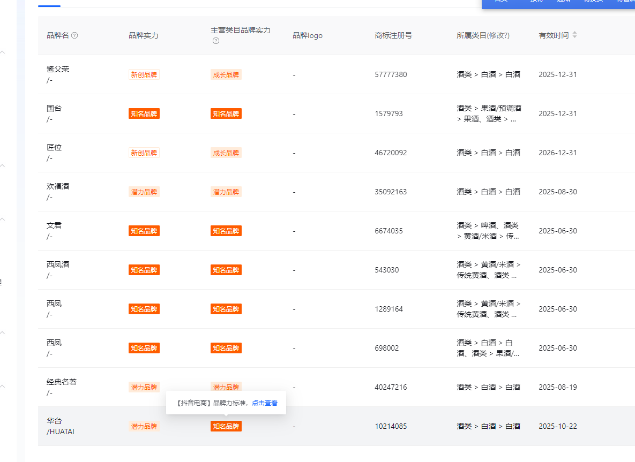Collapse bottommost chevron in left sidebar
The width and height of the screenshot is (635, 462).
point(3,385)
